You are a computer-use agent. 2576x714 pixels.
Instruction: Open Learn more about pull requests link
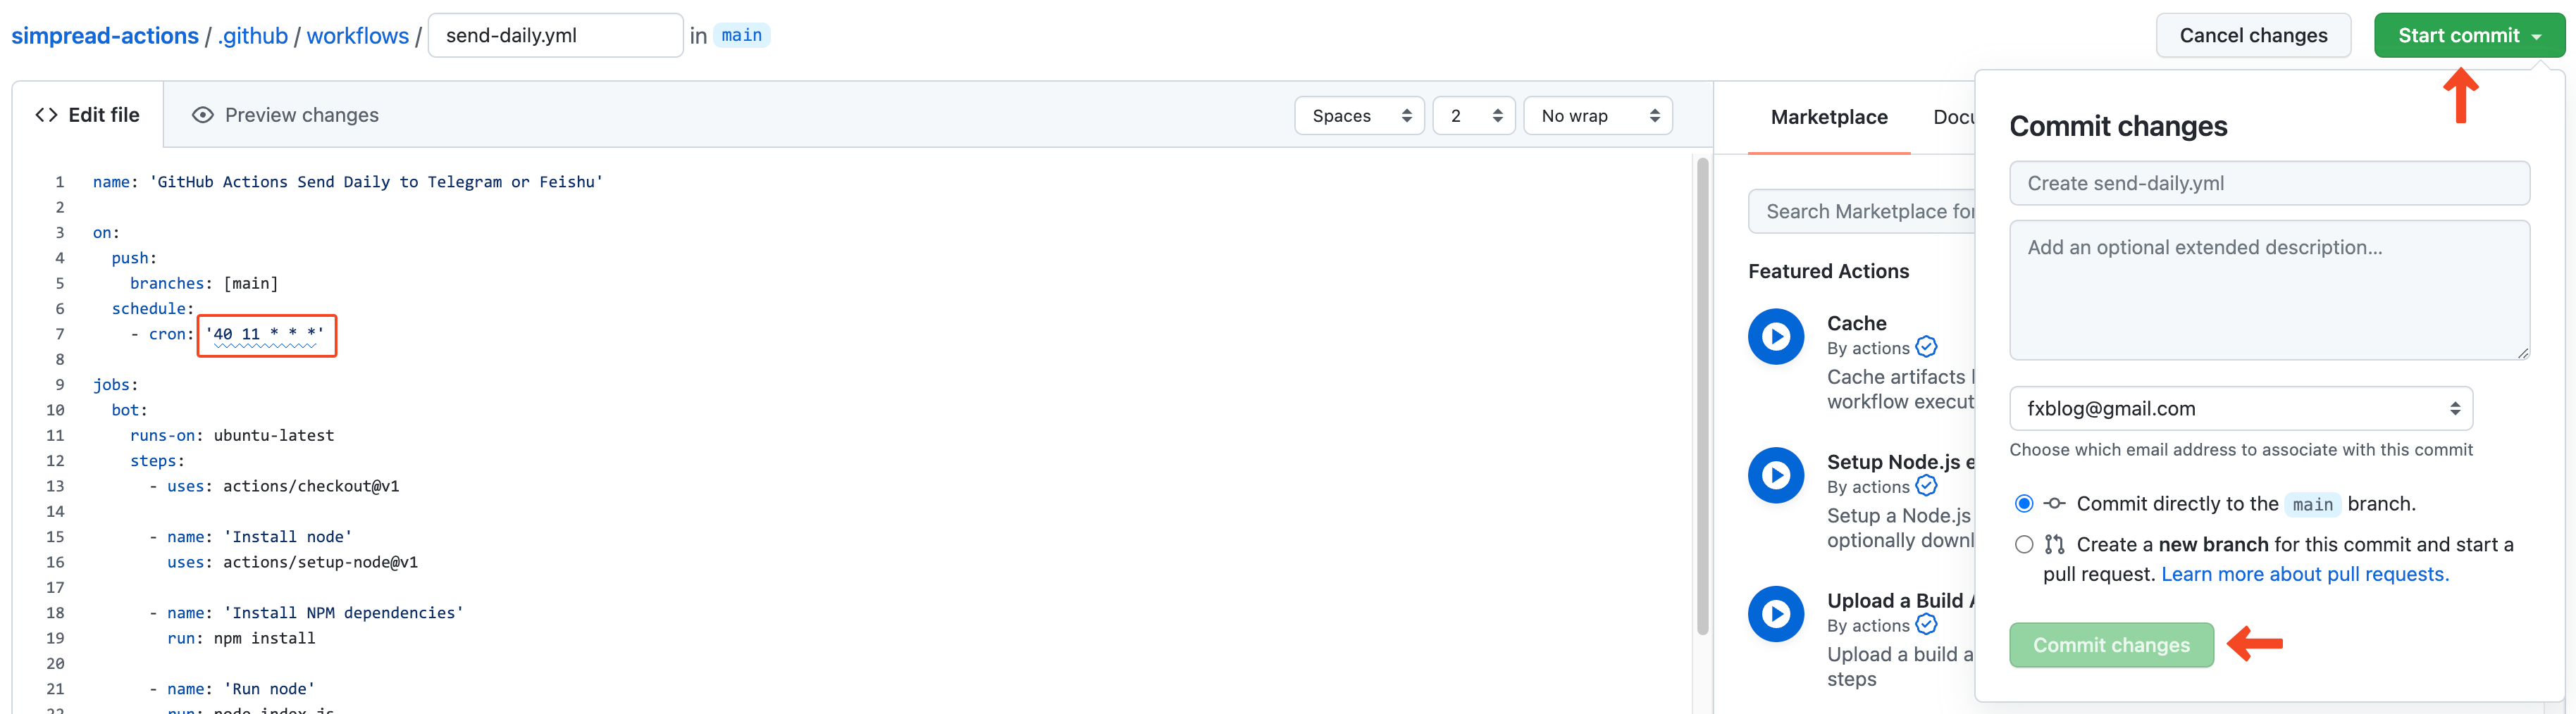[x=2305, y=574]
